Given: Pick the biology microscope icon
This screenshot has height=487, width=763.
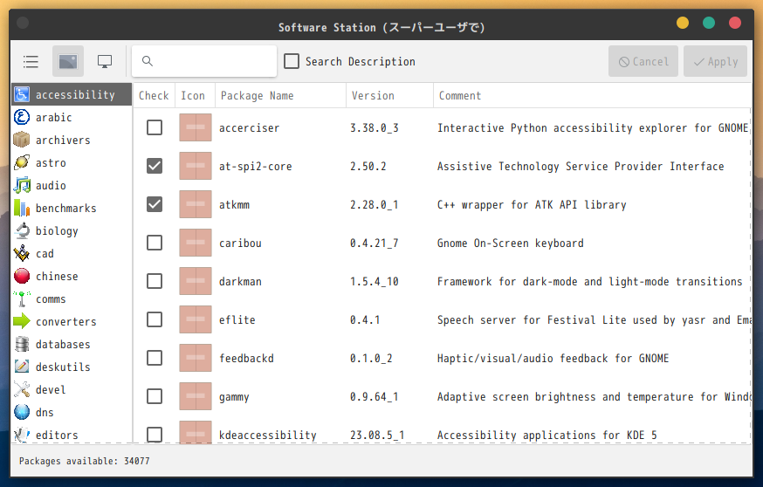Looking at the screenshot, I should pyautogui.click(x=22, y=230).
